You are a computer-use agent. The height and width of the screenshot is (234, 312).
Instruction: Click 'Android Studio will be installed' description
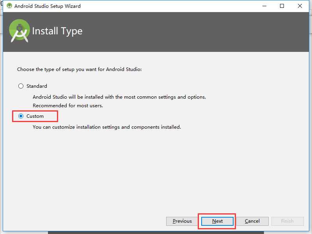119,97
